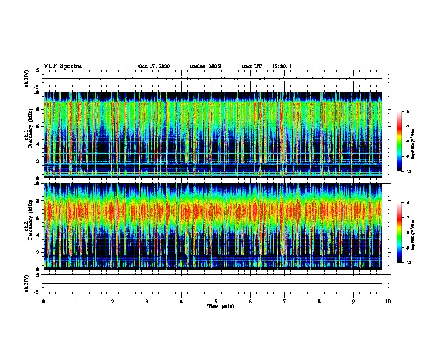The image size is (437, 338).
Task: Click the time axis tick label '5'
Action: point(216,301)
